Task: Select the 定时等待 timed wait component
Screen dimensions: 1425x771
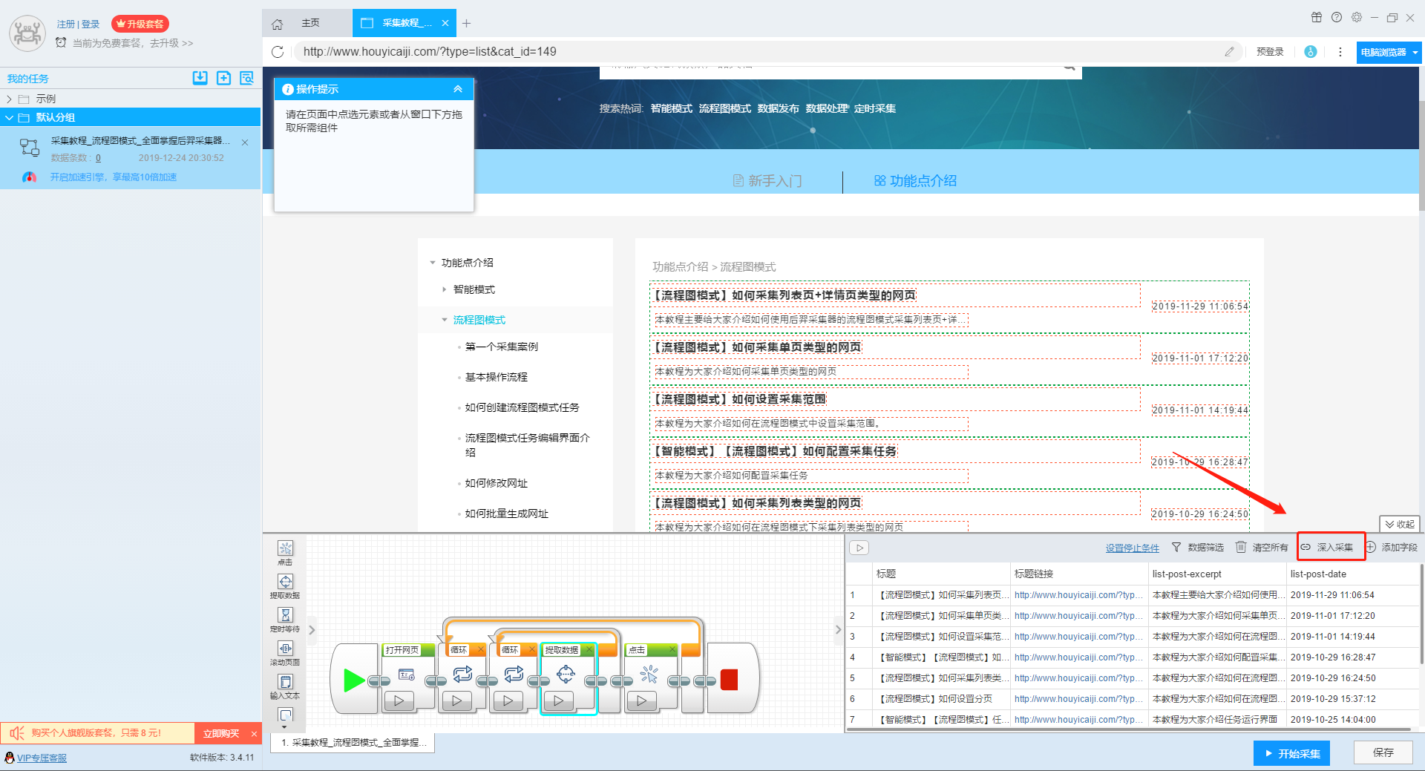Action: click(285, 615)
